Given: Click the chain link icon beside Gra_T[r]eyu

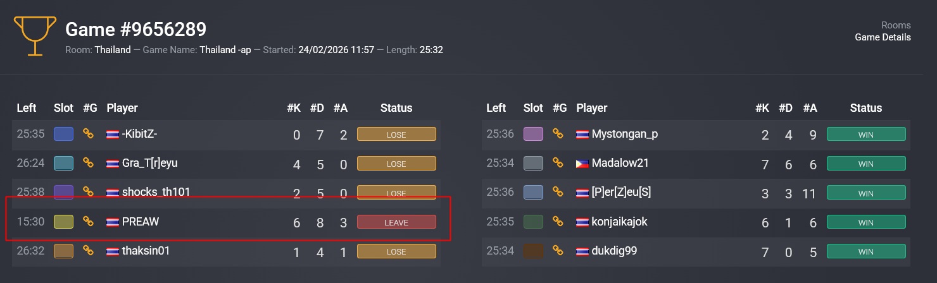Looking at the screenshot, I should pos(89,163).
